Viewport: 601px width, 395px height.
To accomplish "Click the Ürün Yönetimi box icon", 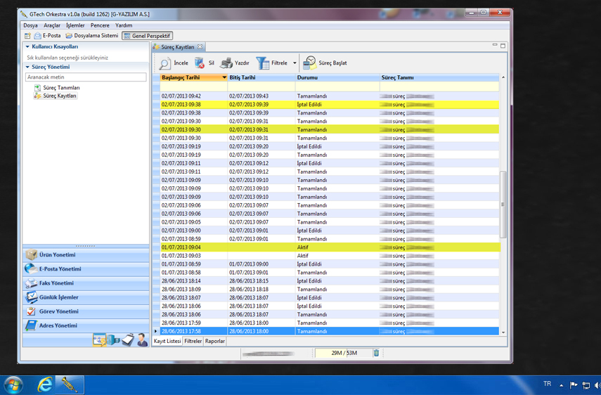I will tap(31, 254).
